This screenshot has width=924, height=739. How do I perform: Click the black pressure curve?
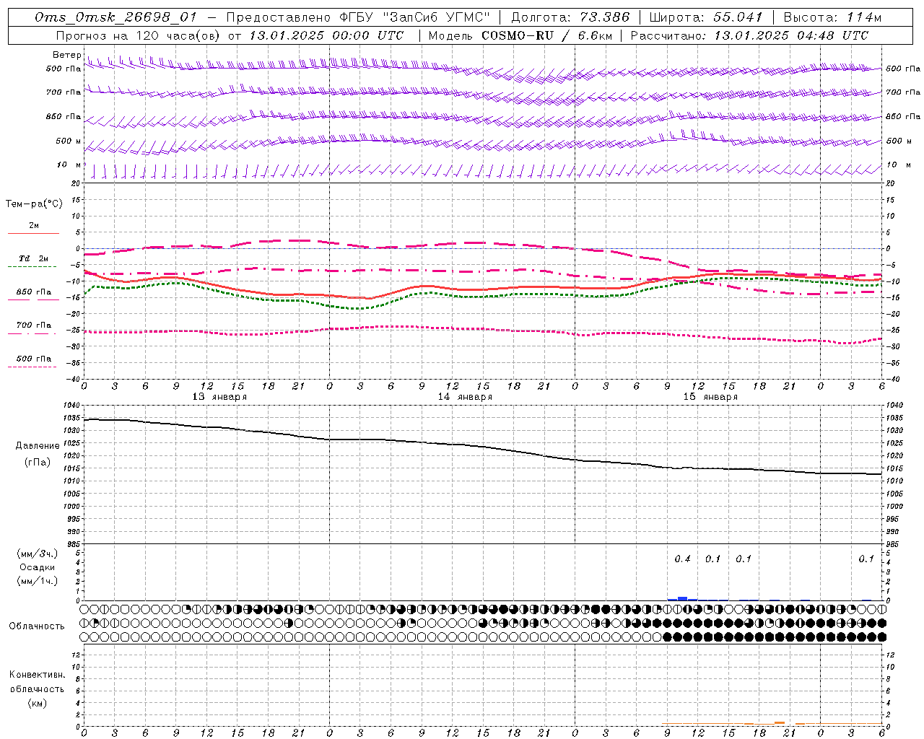click(483, 446)
